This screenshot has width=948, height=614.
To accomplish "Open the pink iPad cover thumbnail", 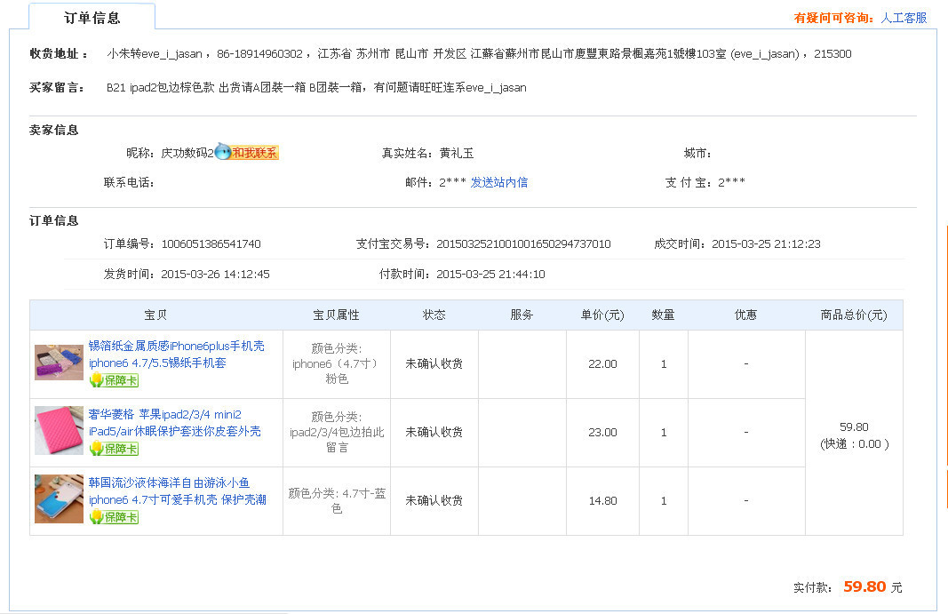I will pos(59,431).
